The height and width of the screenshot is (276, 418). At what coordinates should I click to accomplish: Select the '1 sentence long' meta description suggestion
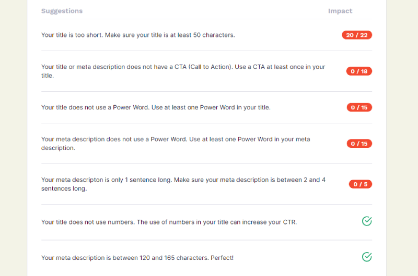point(183,184)
